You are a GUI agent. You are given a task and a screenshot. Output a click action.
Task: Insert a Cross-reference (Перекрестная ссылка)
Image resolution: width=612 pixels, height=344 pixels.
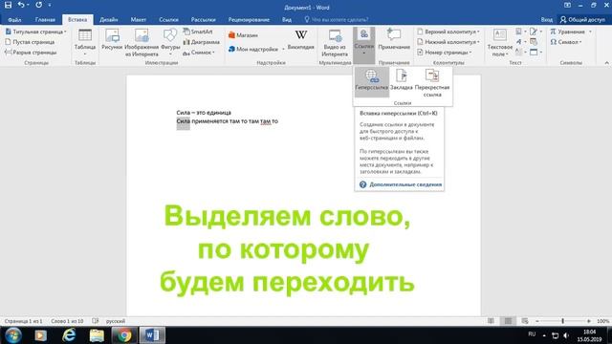432,83
